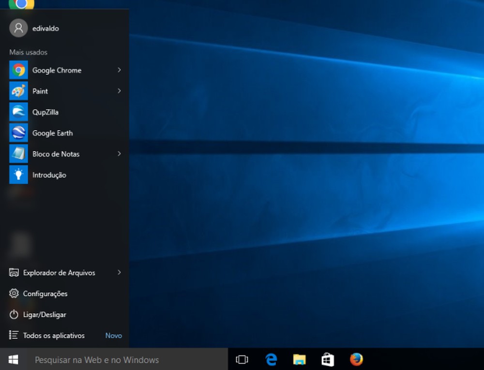The height and width of the screenshot is (370, 484).
Task: Open Configurações
Action: 45,293
